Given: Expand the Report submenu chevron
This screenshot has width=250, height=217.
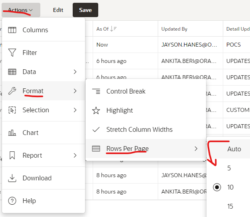Looking at the screenshot, I should click(x=75, y=155).
